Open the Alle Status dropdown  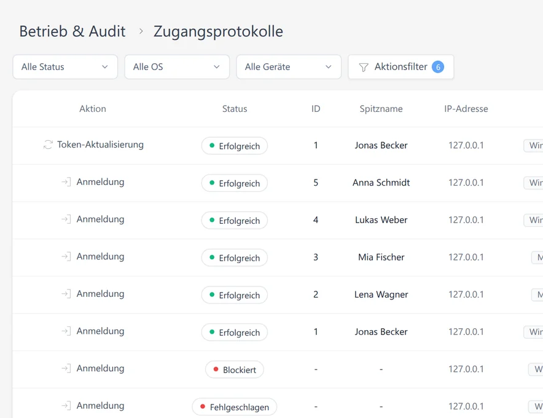[x=65, y=67]
